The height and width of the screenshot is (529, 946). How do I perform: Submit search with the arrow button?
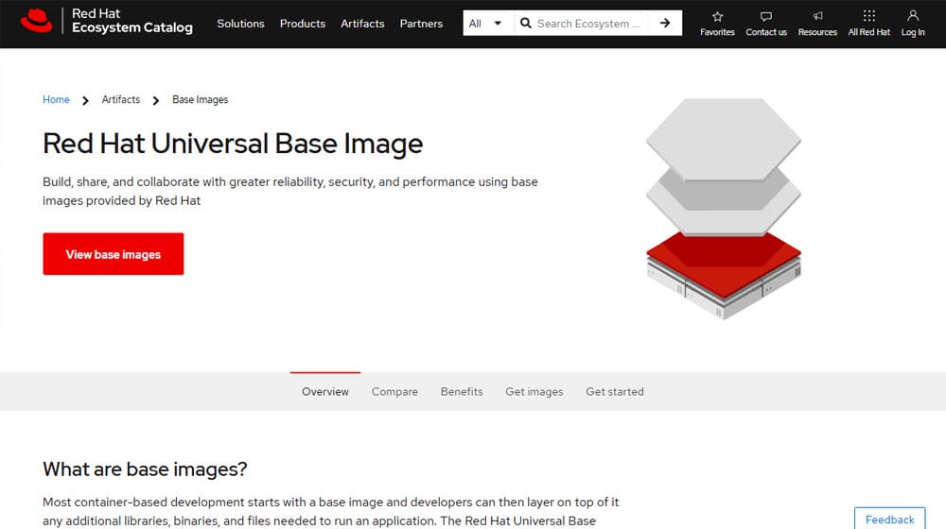pyautogui.click(x=665, y=24)
